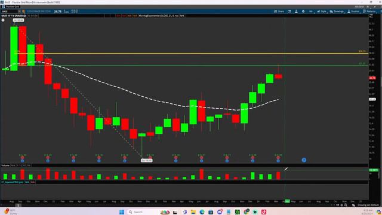The image size is (382, 215).
Task: Click the detach chart window icon
Action: [289, 11]
